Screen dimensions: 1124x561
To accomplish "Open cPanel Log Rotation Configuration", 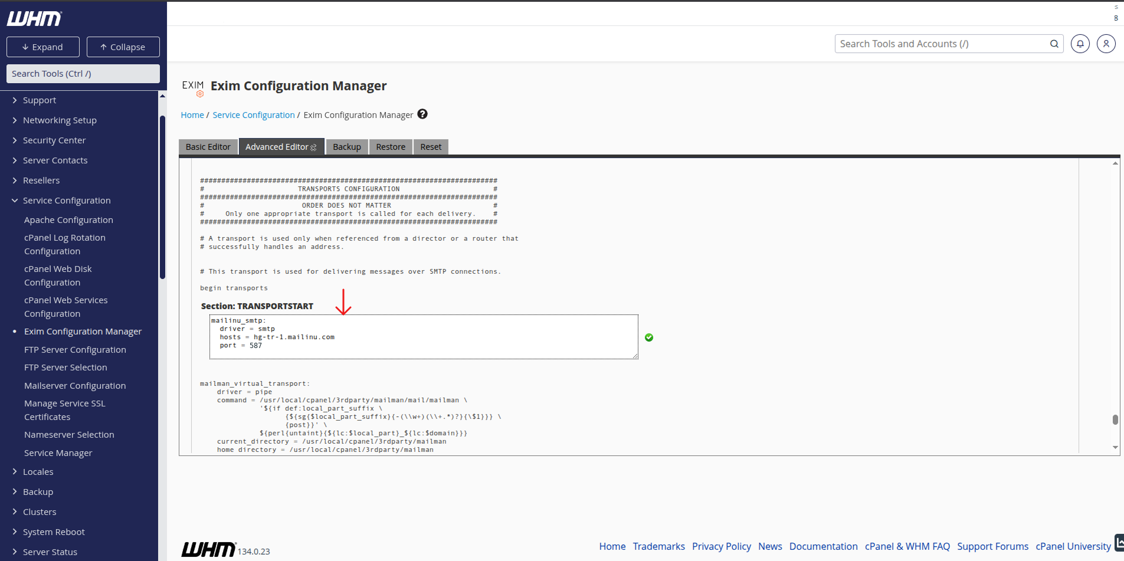I will [65, 244].
